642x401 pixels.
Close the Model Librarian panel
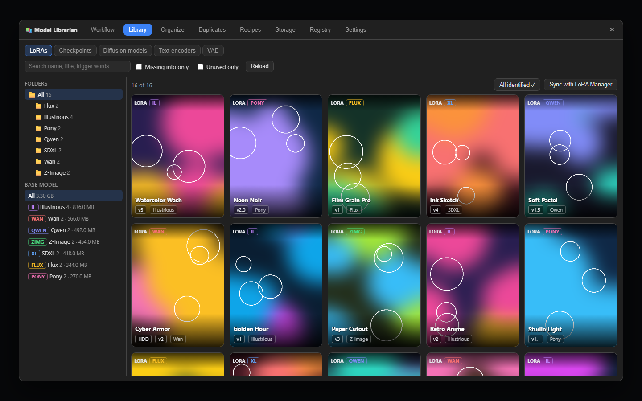coord(612,29)
